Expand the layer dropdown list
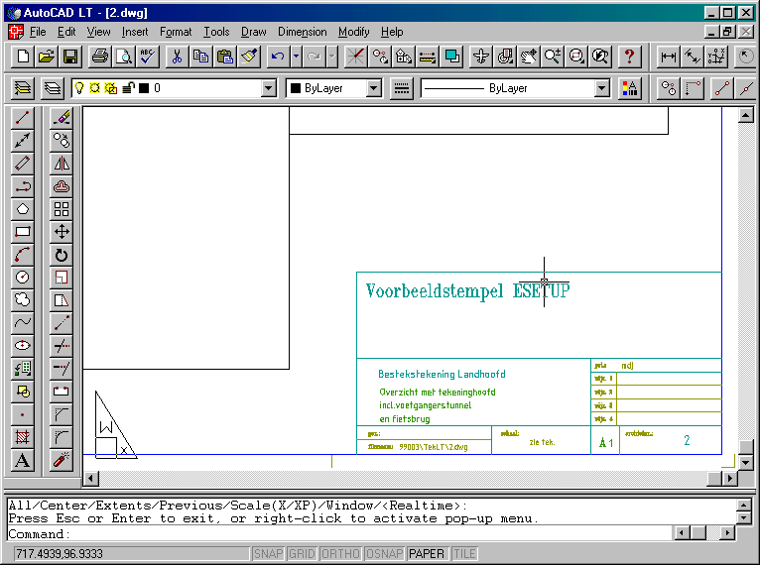The height and width of the screenshot is (565, 760). (x=269, y=88)
